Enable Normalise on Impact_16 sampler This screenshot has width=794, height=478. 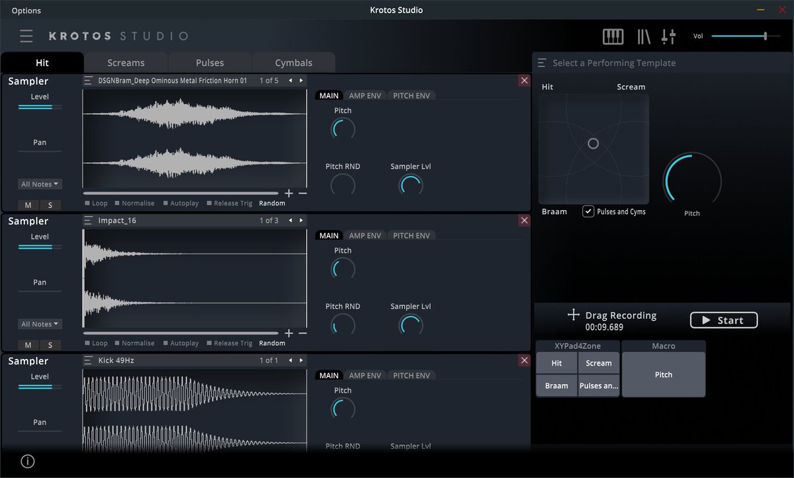pos(134,343)
